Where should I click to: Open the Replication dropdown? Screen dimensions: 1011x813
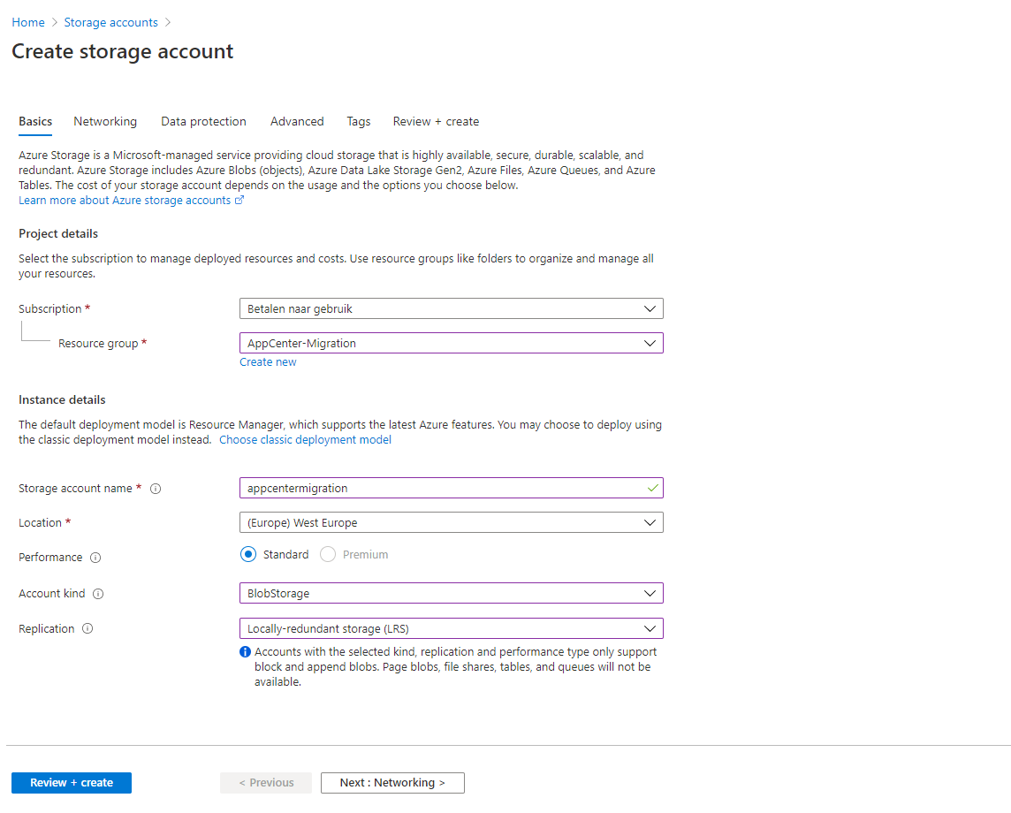(451, 628)
